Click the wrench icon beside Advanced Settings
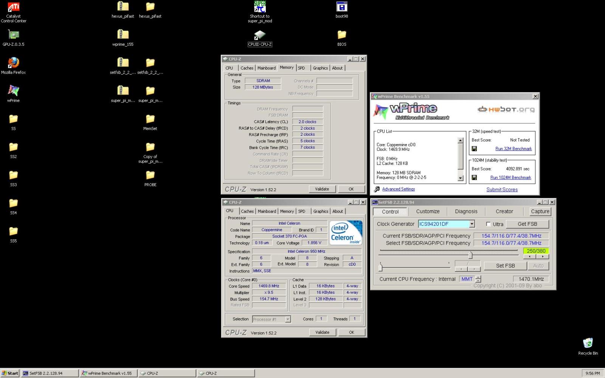This screenshot has height=378, width=605. pos(377,189)
